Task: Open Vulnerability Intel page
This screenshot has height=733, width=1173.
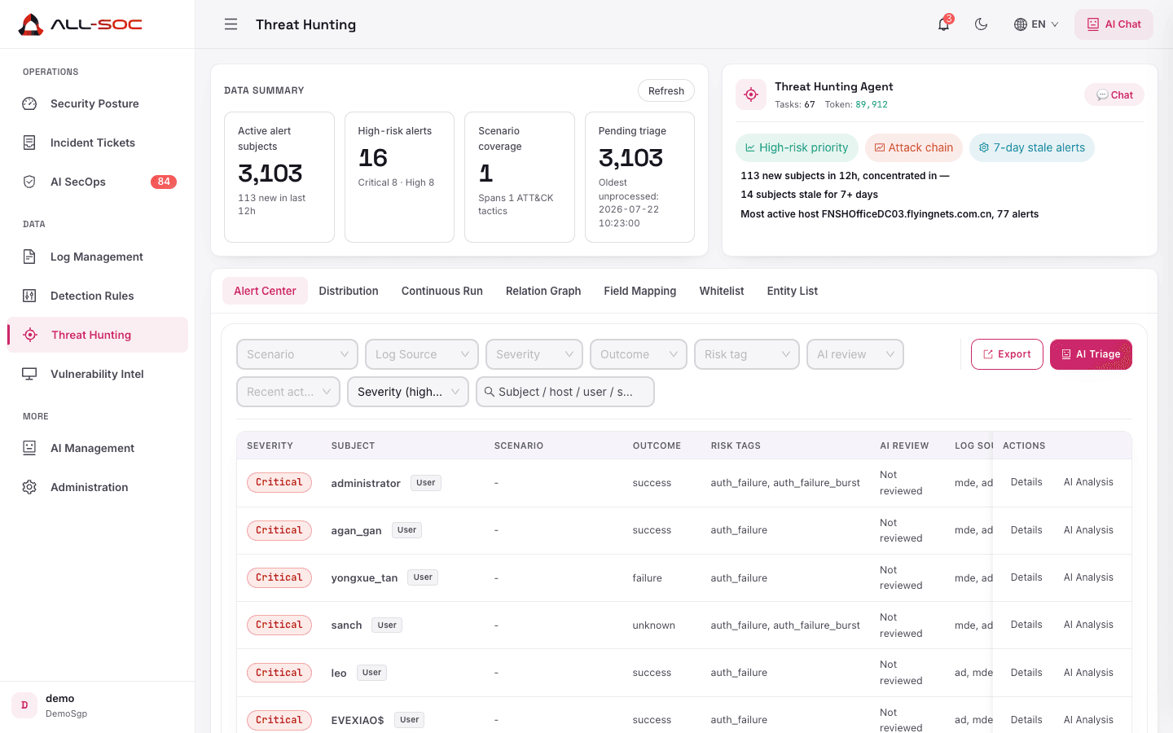Action: pyautogui.click(x=97, y=374)
